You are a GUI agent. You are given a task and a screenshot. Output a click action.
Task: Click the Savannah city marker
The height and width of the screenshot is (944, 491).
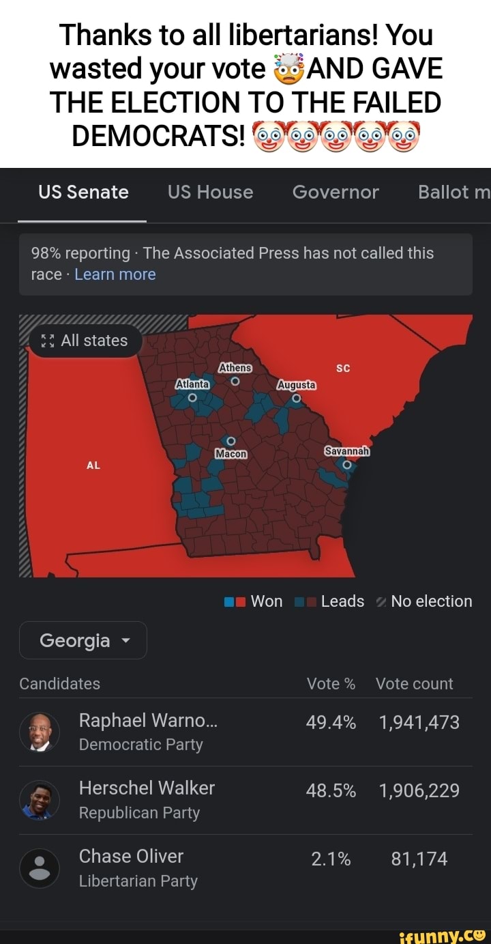click(347, 465)
